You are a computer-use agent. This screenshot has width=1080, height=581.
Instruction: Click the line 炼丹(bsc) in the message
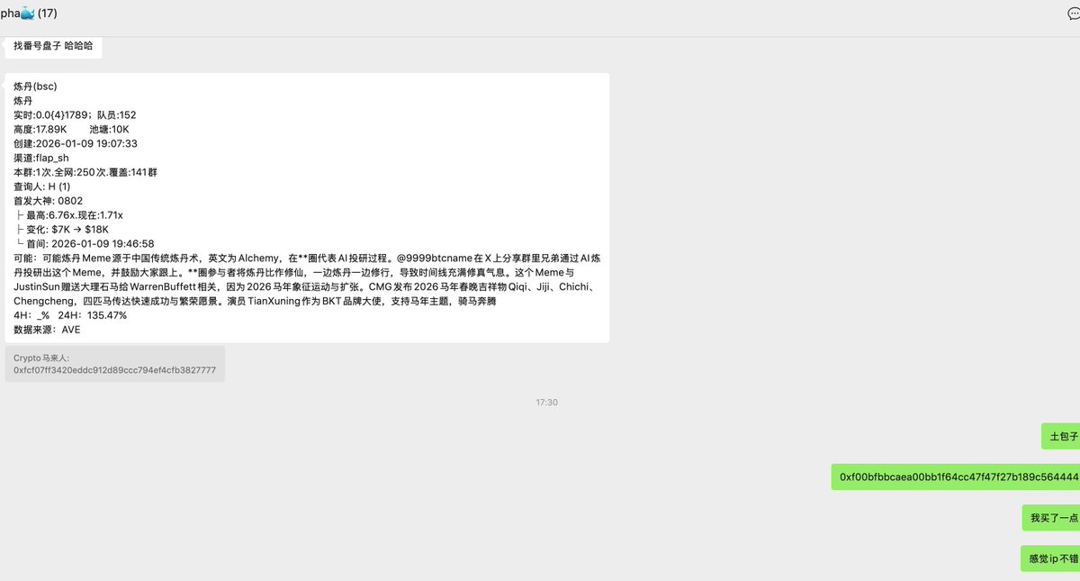(35, 86)
